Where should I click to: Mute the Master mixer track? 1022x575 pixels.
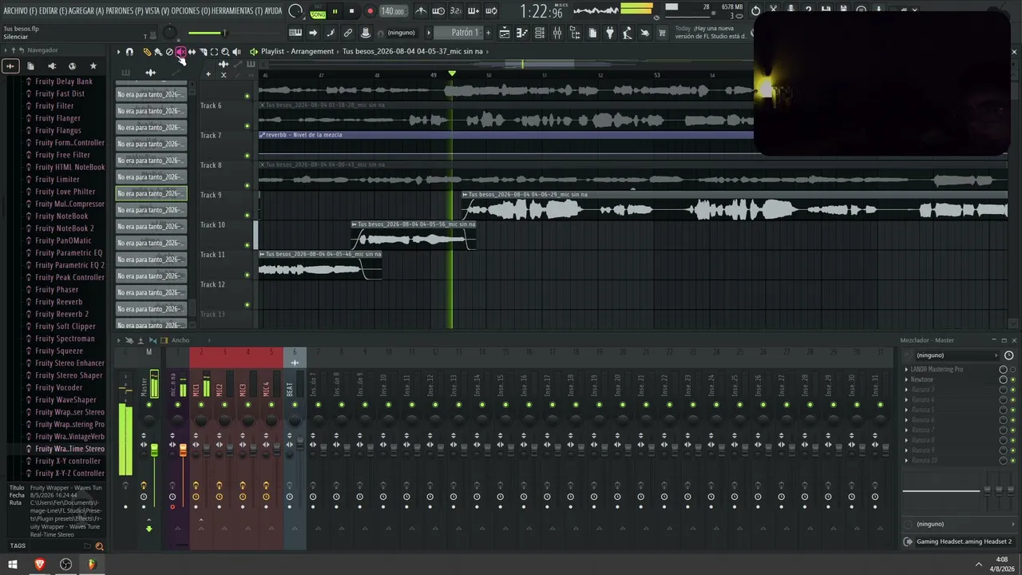click(149, 405)
